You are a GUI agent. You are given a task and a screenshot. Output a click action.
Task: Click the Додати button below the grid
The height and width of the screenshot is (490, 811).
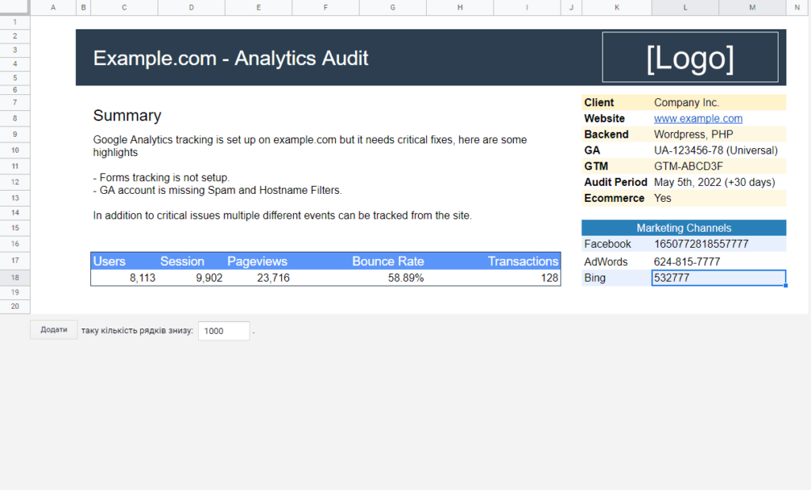pyautogui.click(x=52, y=330)
